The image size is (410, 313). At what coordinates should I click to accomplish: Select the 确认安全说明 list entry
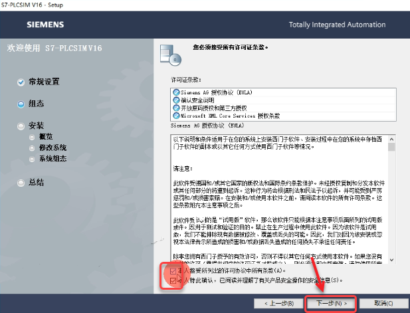pyautogui.click(x=283, y=100)
